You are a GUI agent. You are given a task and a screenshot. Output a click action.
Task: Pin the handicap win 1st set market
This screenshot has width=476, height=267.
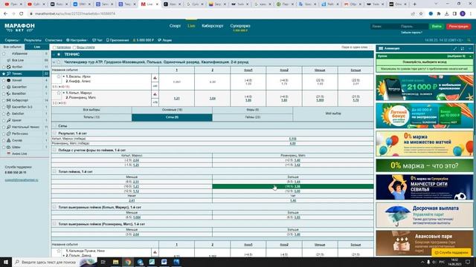(54, 150)
